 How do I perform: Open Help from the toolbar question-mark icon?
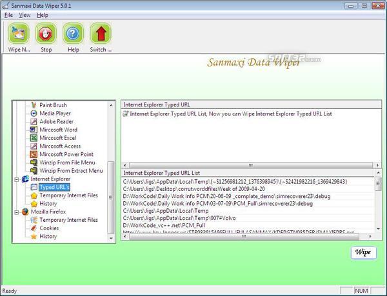pyautogui.click(x=73, y=34)
